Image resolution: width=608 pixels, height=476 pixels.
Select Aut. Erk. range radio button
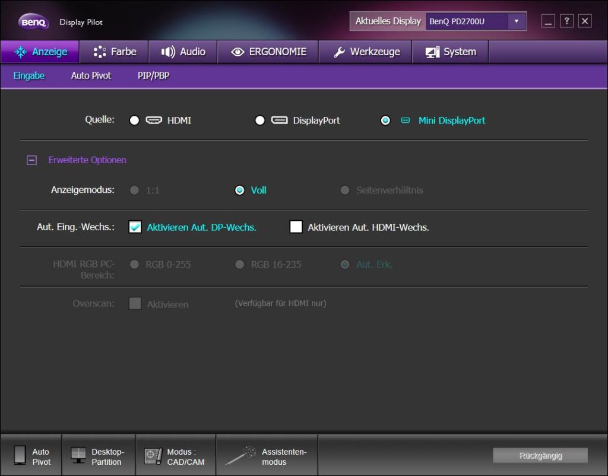click(x=345, y=264)
